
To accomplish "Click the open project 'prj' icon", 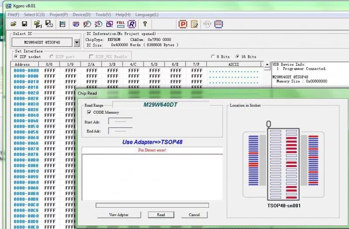I will click(x=38, y=24).
